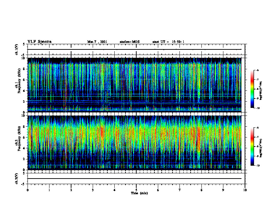The height and width of the screenshot is (213, 276).
Task: Click the "3" tick on the time axis
Action: pos(93,190)
